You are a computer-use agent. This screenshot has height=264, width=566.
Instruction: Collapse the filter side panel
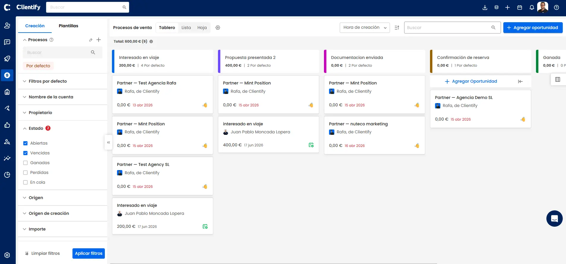point(108,142)
